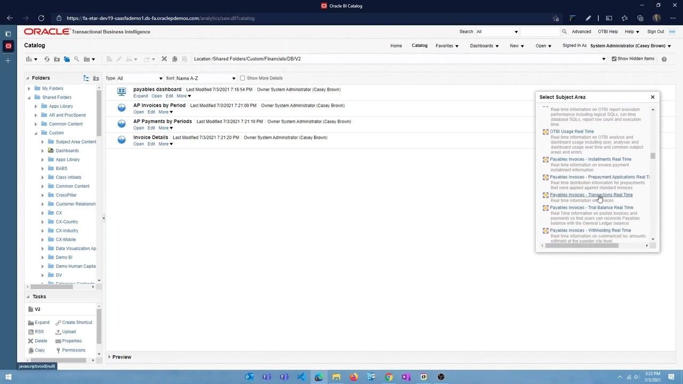This screenshot has width=683, height=384.
Task: Click the magnifier Search icon in catalog toolbar
Action: click(76, 59)
